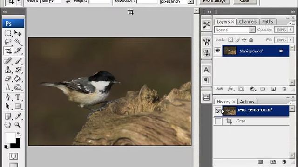Select the Sharpen tool
The height and width of the screenshot is (167, 298).
(x=8, y=87)
